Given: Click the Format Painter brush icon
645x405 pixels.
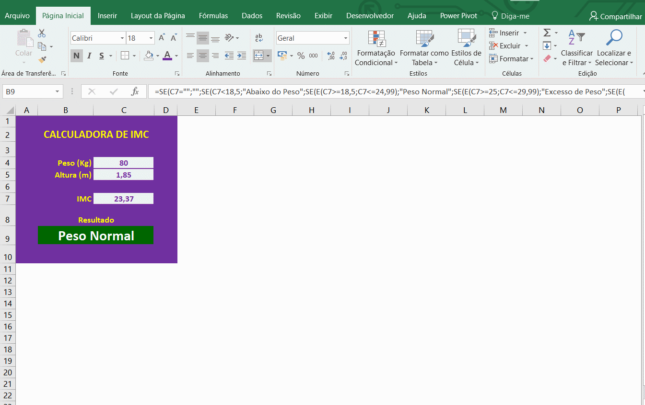Looking at the screenshot, I should [42, 59].
